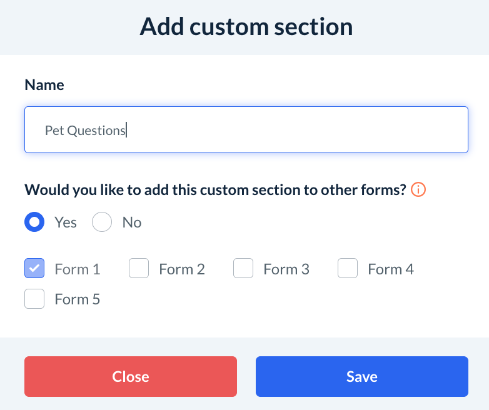Click the Name field label
The height and width of the screenshot is (410, 489).
(x=44, y=85)
